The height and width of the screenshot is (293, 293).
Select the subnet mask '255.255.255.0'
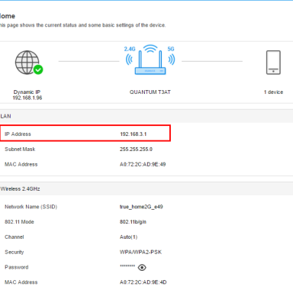pos(136,150)
